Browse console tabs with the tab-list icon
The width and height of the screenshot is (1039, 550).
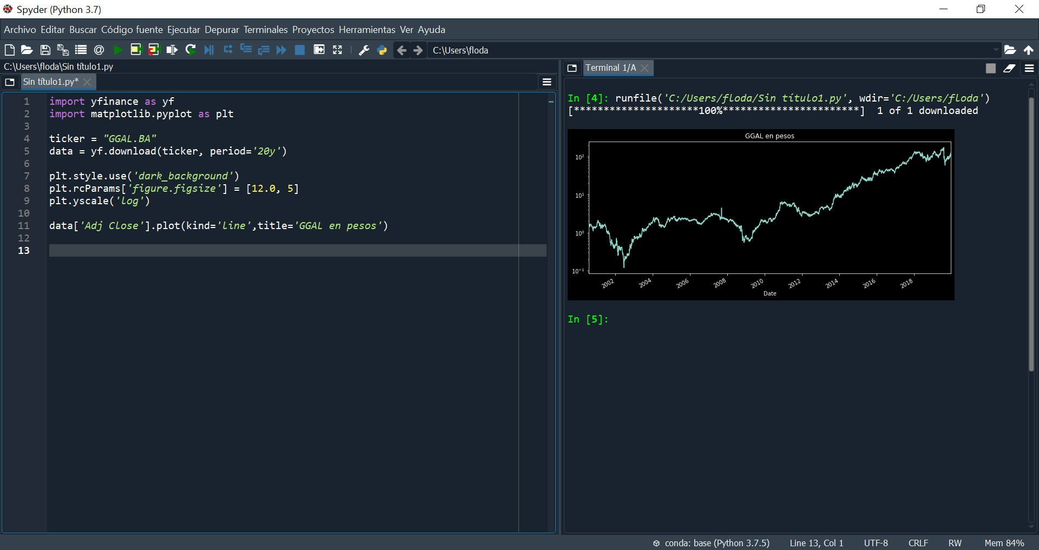572,68
